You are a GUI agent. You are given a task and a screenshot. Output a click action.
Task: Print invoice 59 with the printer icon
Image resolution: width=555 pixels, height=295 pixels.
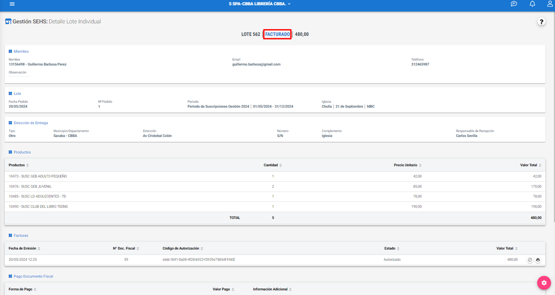(538, 260)
